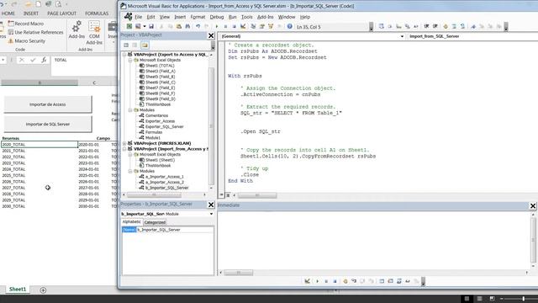
Task: Click the Toggle Breakpoint hand icon in Edit toolbar
Action: (x=446, y=26)
